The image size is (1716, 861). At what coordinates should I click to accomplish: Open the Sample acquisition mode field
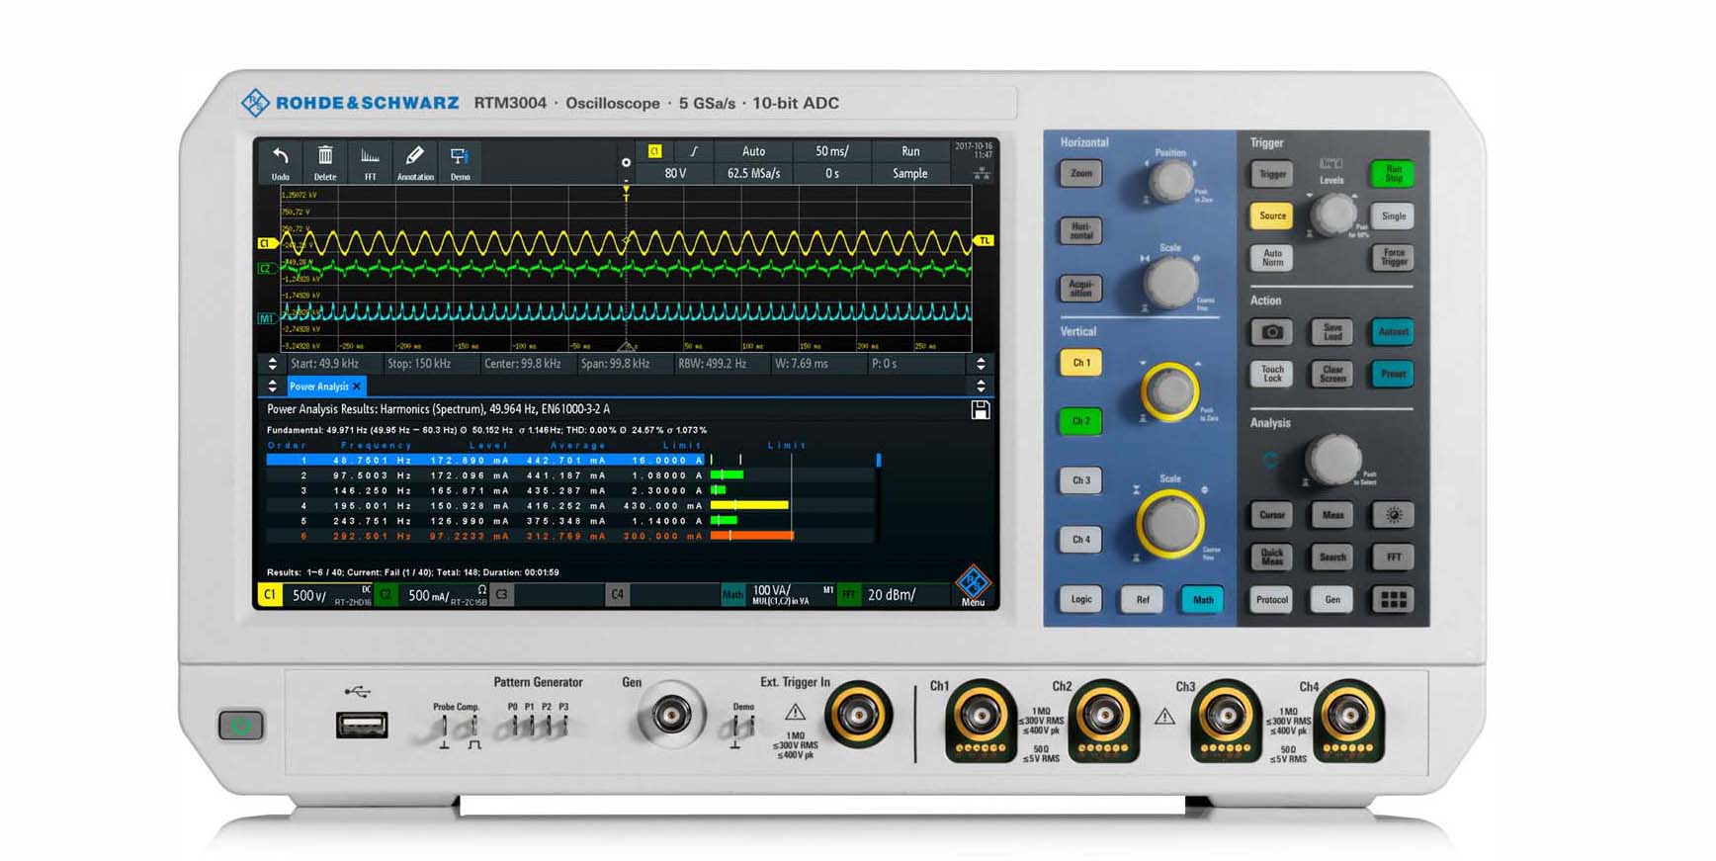[910, 173]
